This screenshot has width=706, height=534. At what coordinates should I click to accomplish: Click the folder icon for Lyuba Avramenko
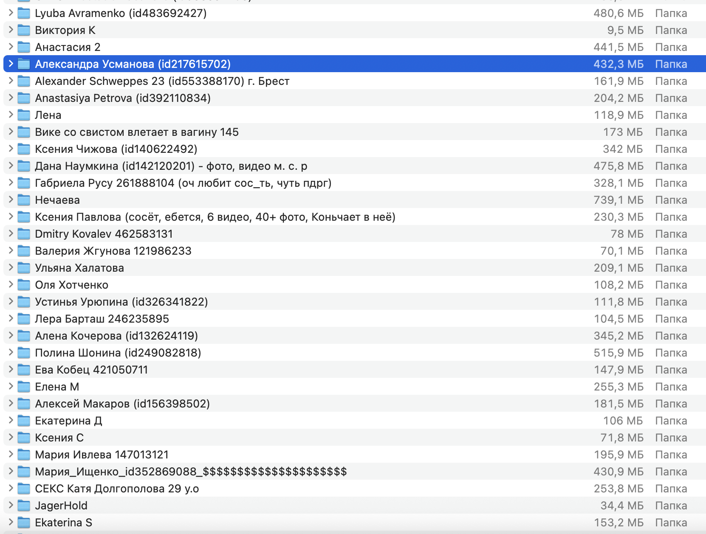[24, 13]
